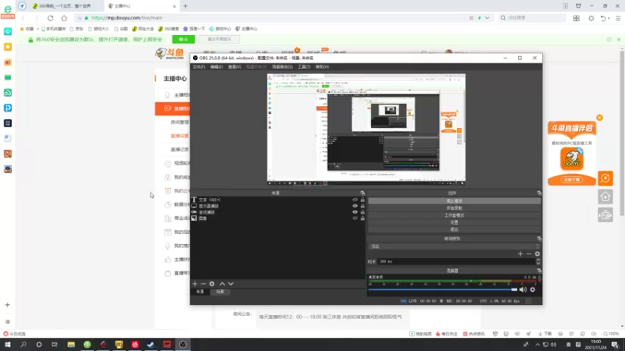
Task: Toggle visibility of the 图像 source
Action: [x=355, y=218]
